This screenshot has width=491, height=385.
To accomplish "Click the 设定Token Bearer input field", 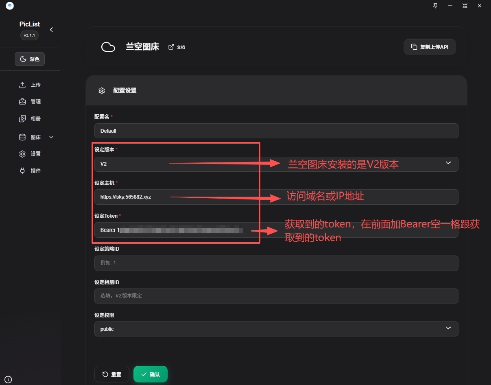I will [276, 230].
